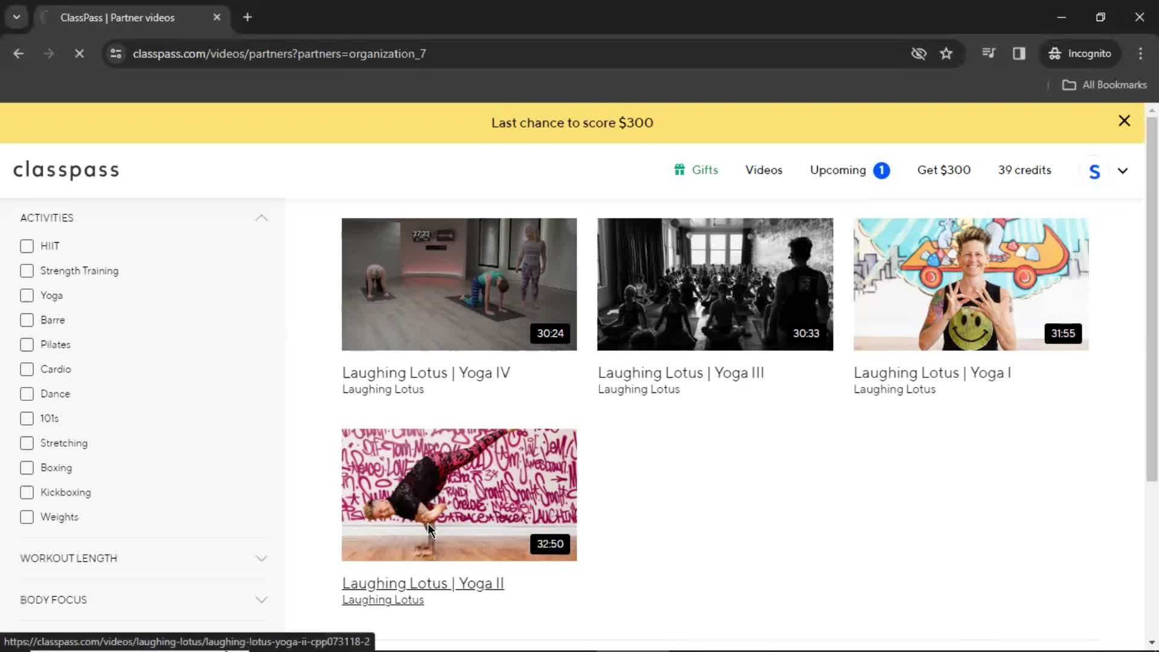This screenshot has width=1159, height=652.
Task: Stop loading the page
Action: click(79, 54)
